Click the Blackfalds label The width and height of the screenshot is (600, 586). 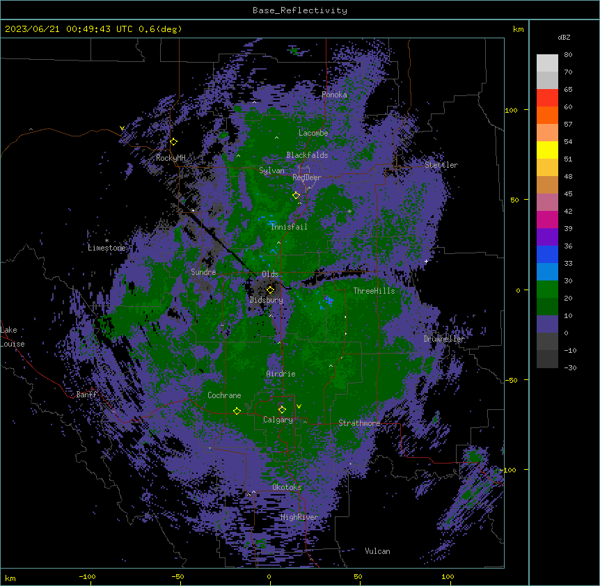coord(307,155)
